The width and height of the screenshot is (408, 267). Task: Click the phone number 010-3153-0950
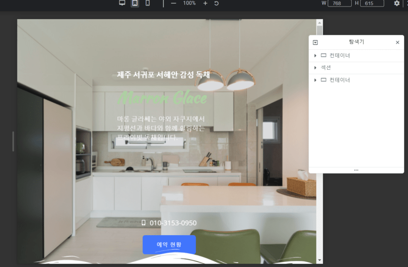coord(173,223)
